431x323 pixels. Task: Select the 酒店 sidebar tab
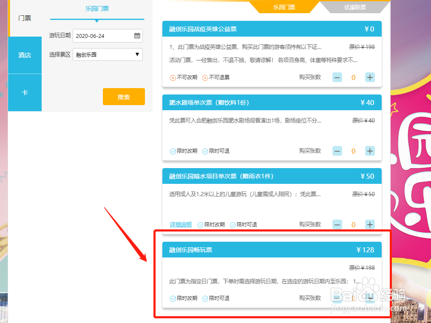pyautogui.click(x=25, y=55)
